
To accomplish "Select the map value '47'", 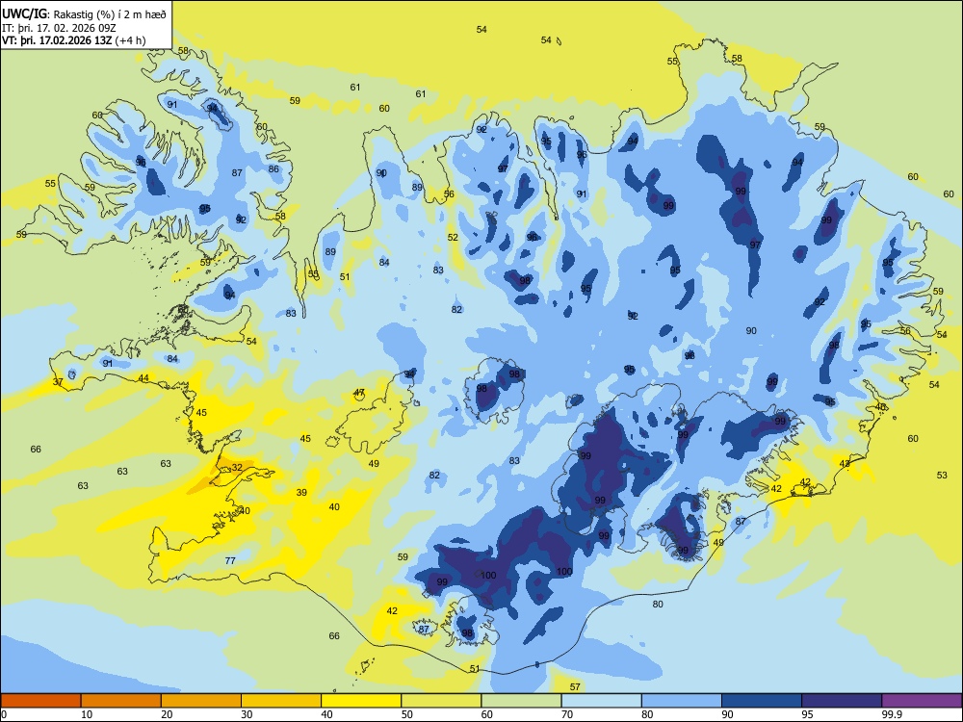I will pos(359,393).
